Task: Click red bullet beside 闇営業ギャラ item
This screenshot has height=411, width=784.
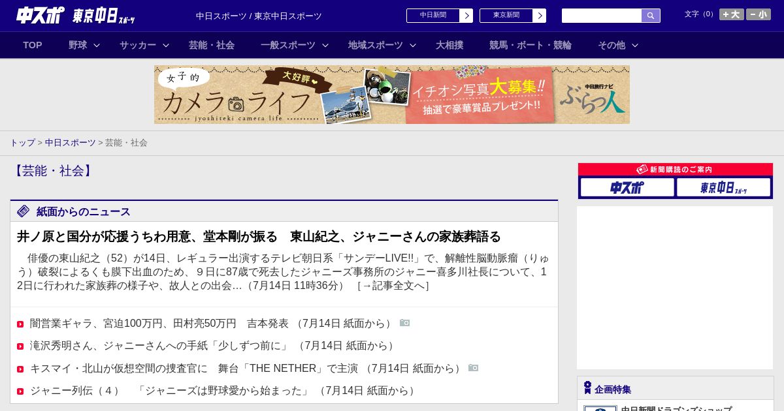Action: 20,324
